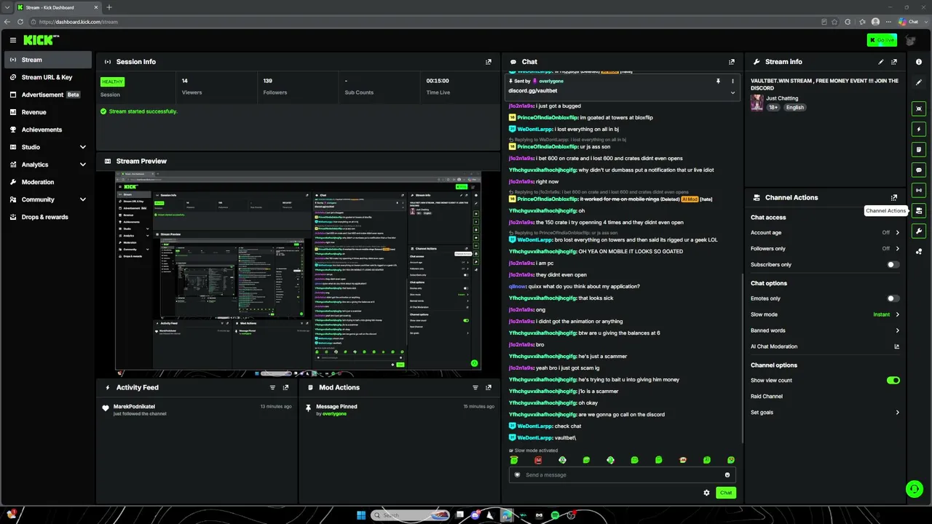Click Raid Channel in Channel options
This screenshot has width=932, height=524.
[x=767, y=397]
